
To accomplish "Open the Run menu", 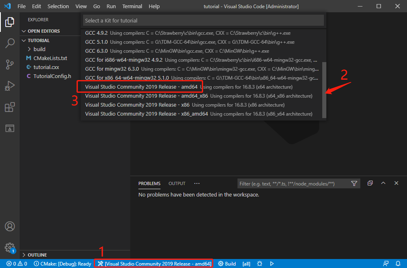I will tap(111, 6).
